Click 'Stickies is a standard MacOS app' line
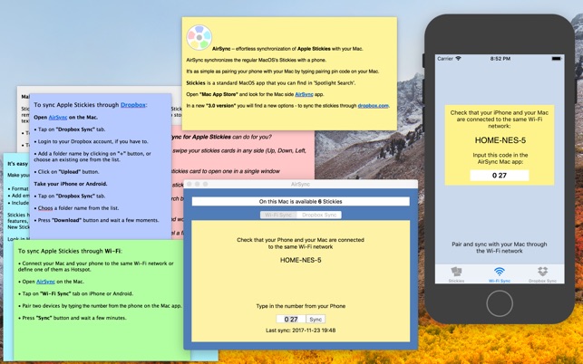The height and width of the screenshot is (364, 583). [x=271, y=82]
